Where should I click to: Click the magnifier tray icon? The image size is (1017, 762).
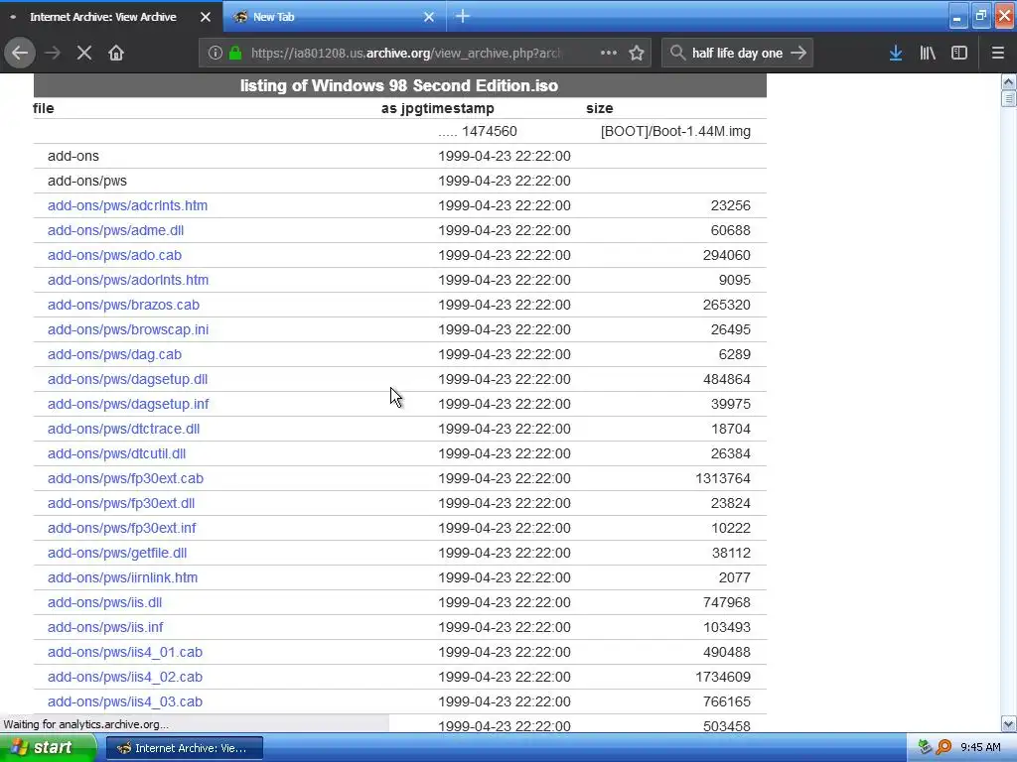click(x=944, y=748)
